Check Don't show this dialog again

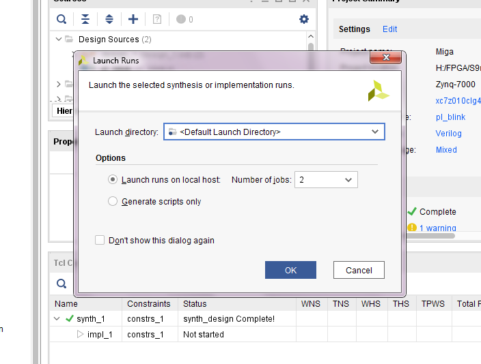point(100,240)
